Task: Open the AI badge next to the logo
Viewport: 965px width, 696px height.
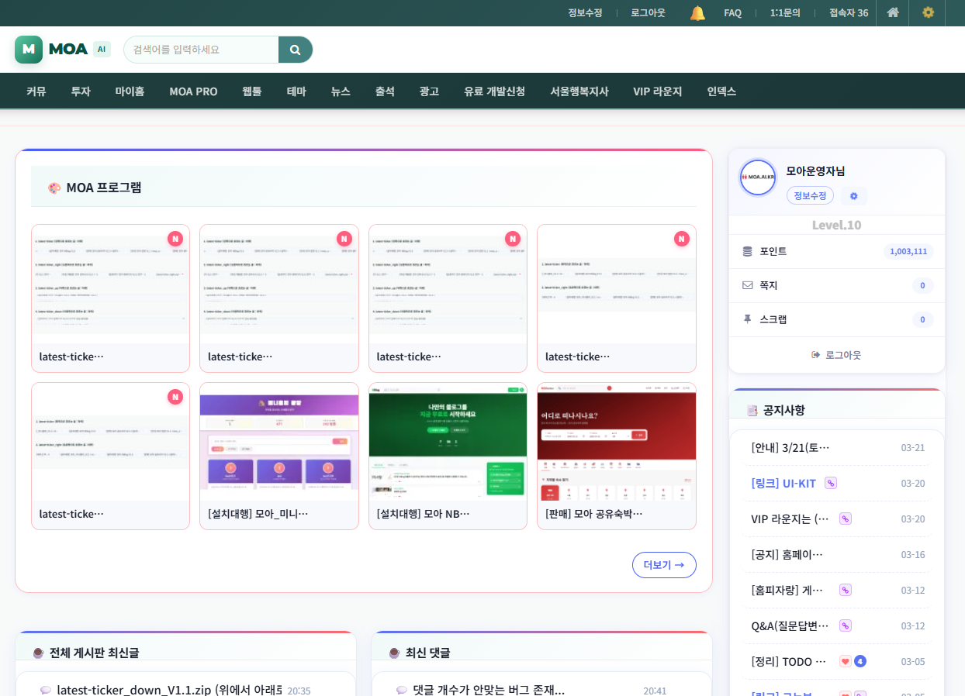Action: [102, 50]
